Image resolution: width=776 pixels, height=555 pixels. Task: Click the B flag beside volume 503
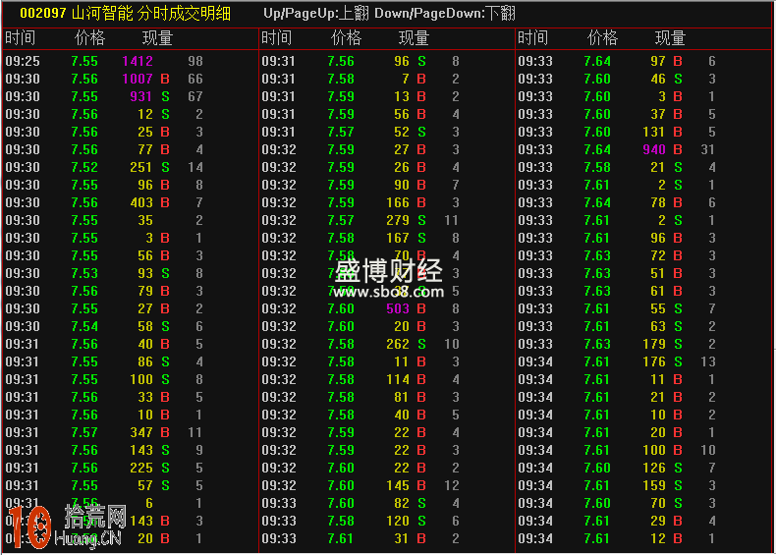421,308
